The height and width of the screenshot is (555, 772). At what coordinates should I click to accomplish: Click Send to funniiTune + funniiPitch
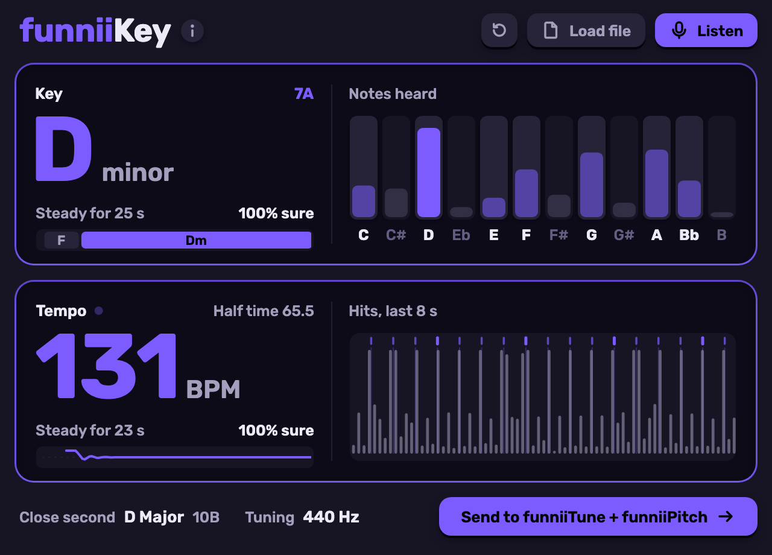(598, 516)
